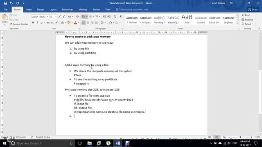The width and height of the screenshot is (262, 147).
Task: Decrease font size with Shrink Font
Action: (x=64, y=17)
